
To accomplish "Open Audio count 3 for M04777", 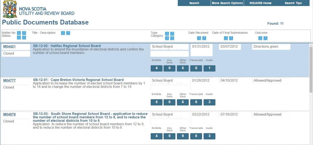I will [x=209, y=102].
